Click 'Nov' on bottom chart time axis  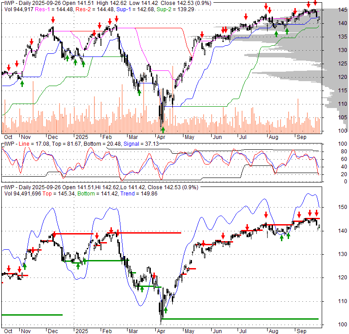tap(26, 331)
